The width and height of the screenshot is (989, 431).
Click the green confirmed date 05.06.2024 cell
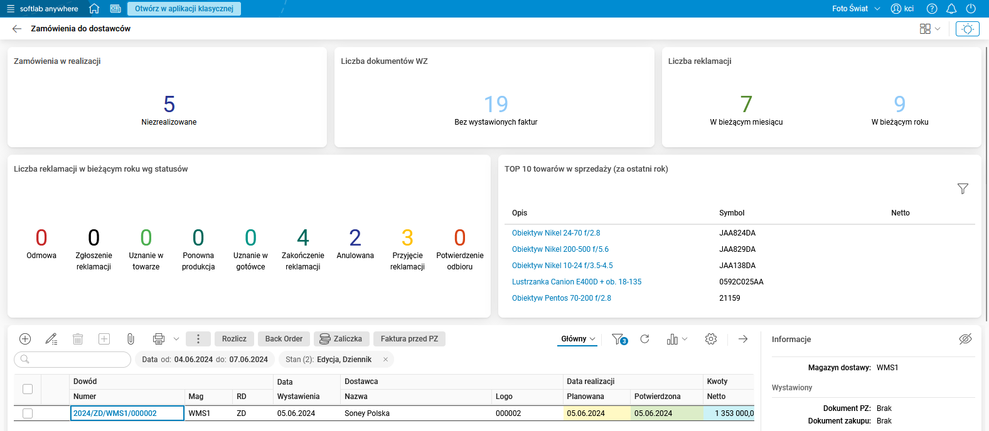coord(666,413)
